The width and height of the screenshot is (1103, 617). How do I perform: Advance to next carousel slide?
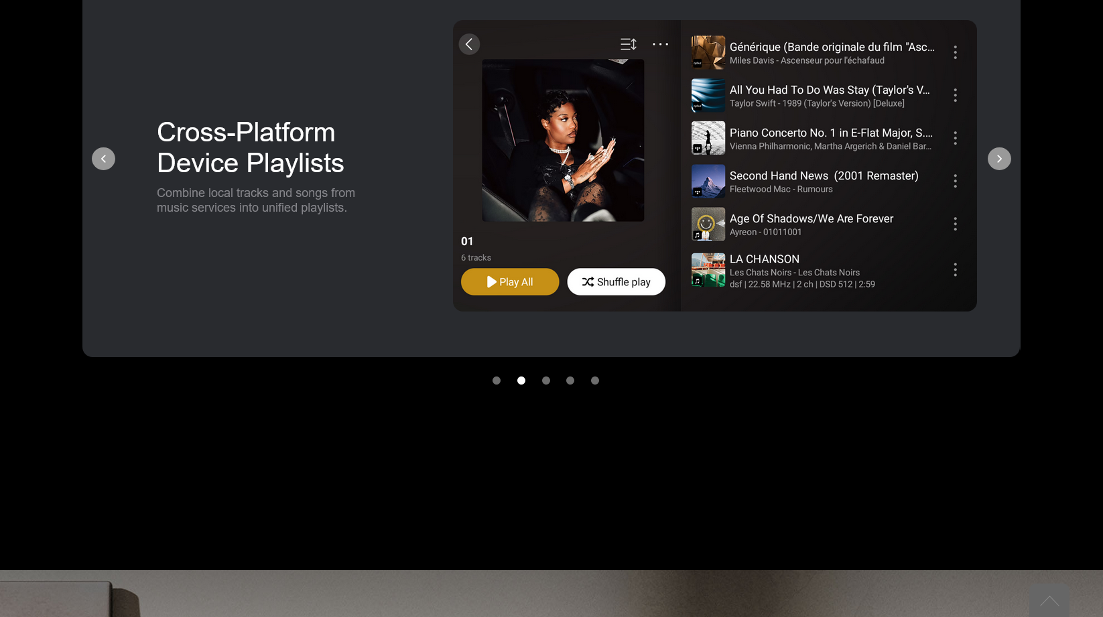click(x=998, y=159)
